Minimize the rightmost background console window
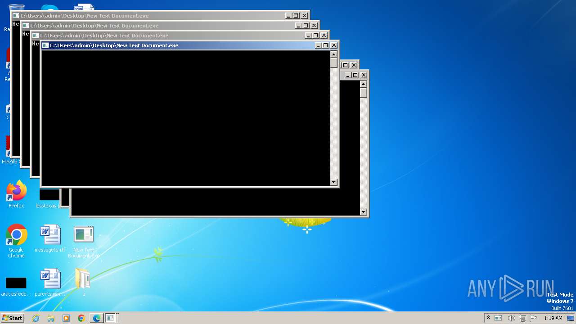This screenshot has width=576, height=324. click(x=348, y=75)
